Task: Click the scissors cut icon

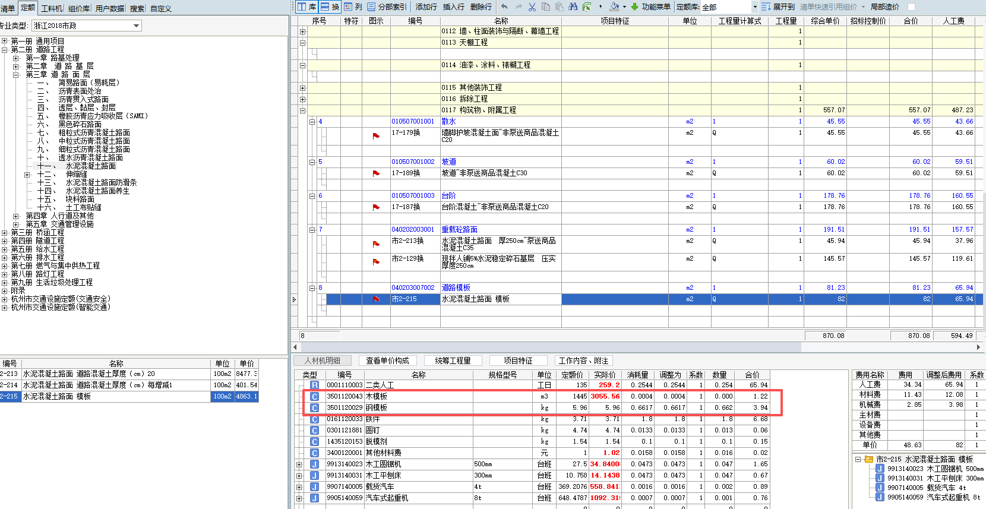Action: (x=532, y=7)
